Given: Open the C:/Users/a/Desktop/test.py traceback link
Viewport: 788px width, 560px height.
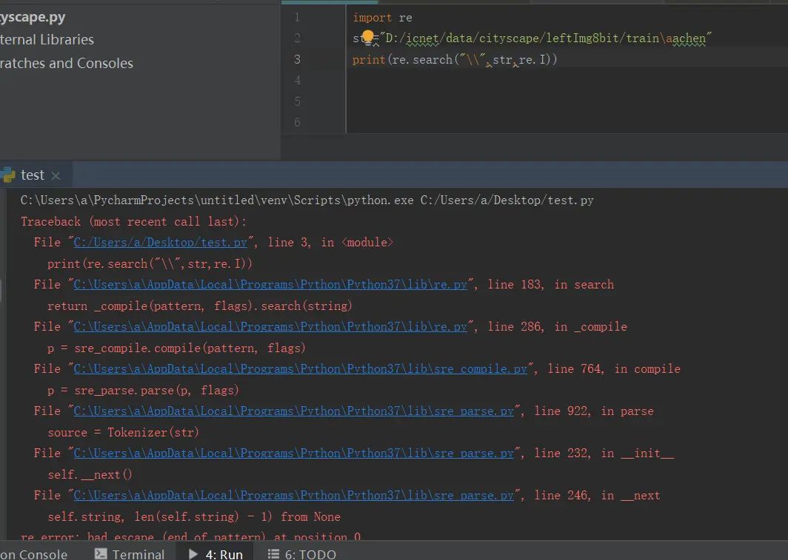Looking at the screenshot, I should tap(160, 243).
